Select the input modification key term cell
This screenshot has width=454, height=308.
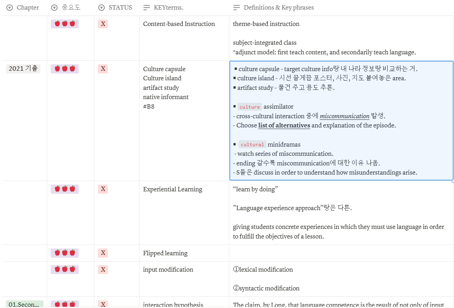[x=184, y=279]
